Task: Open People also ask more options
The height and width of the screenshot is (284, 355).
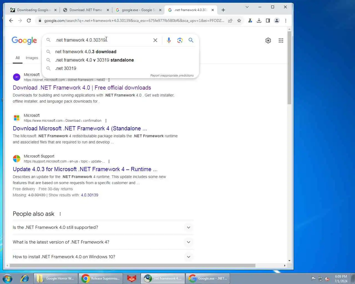Action: coord(60,214)
